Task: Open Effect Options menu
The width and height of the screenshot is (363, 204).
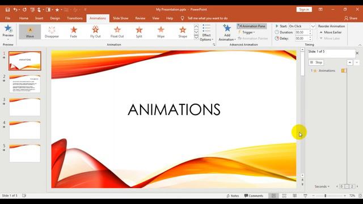Action: 206,33
